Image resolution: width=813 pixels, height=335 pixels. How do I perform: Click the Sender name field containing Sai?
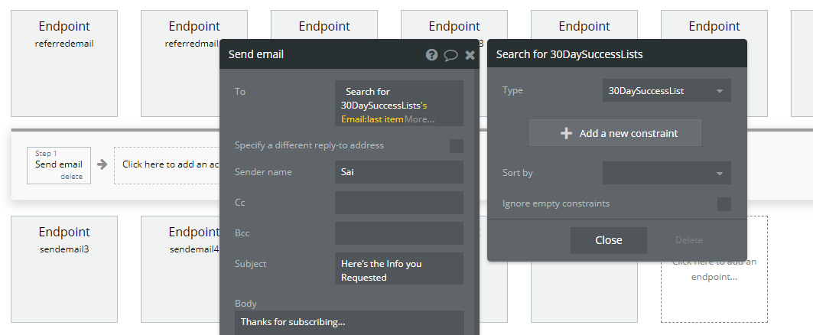pos(398,172)
